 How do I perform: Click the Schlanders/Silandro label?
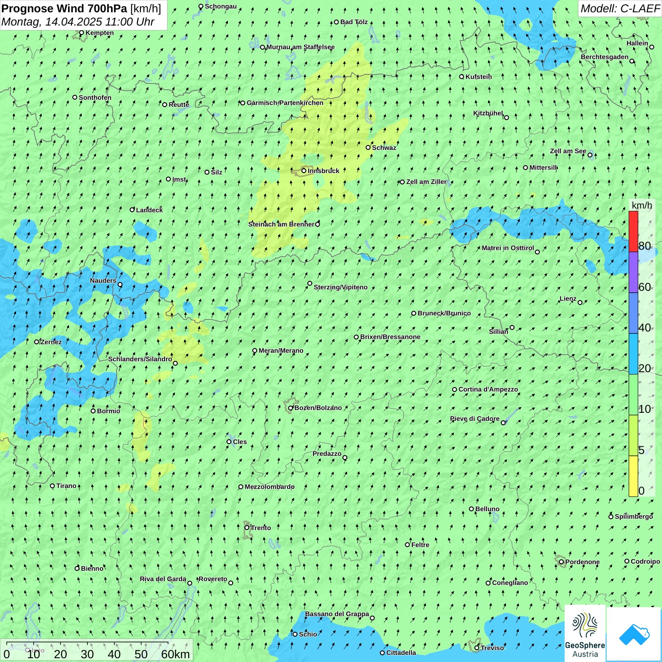pyautogui.click(x=140, y=359)
